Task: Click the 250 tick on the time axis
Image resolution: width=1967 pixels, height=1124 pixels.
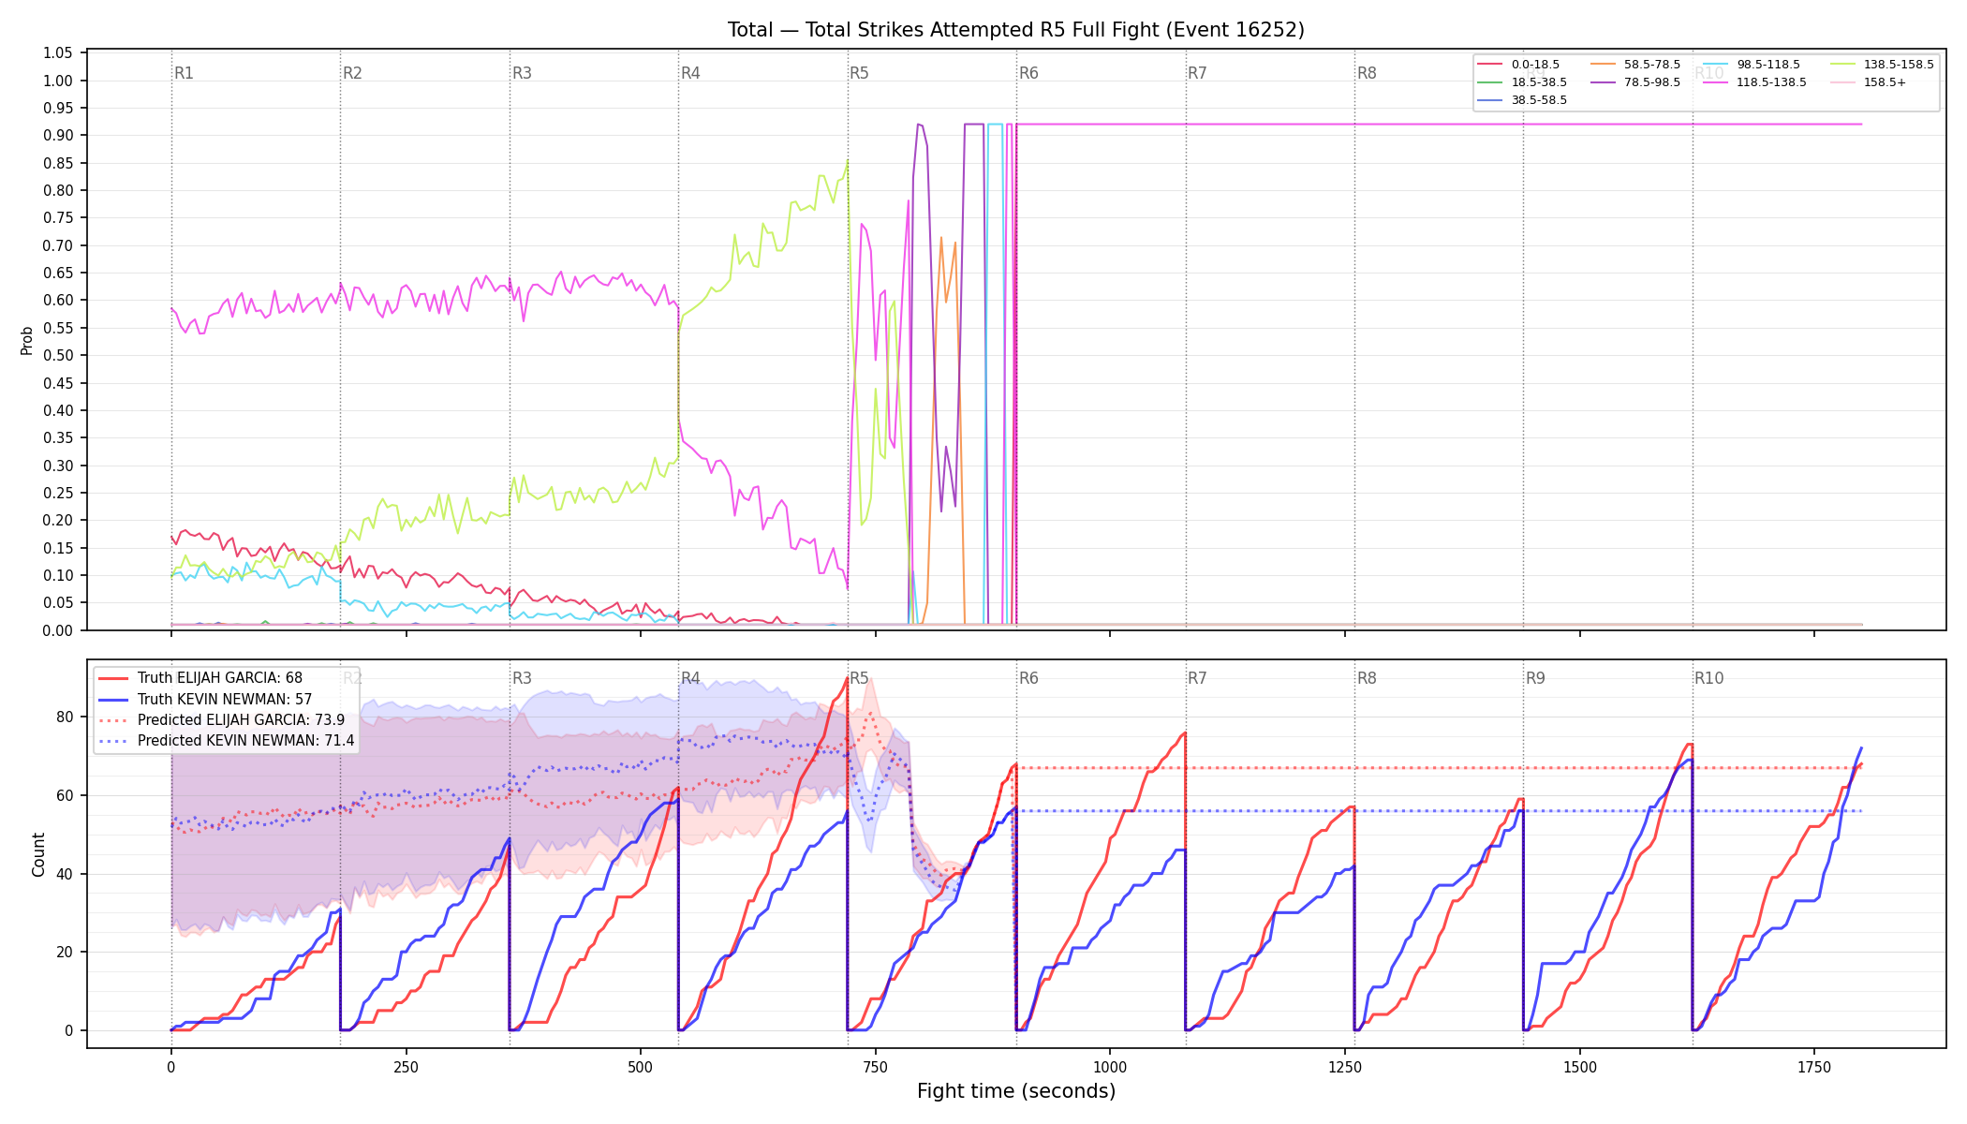Action: pos(406,1067)
